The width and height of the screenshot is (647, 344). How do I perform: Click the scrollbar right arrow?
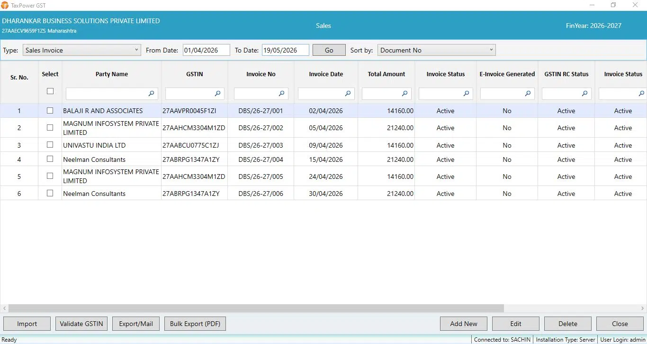pyautogui.click(x=643, y=308)
